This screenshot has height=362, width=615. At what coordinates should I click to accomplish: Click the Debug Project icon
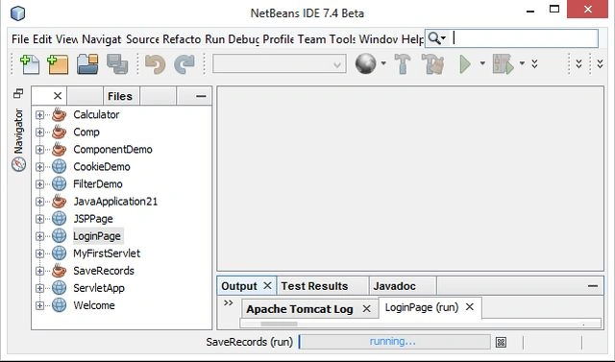[x=504, y=64]
